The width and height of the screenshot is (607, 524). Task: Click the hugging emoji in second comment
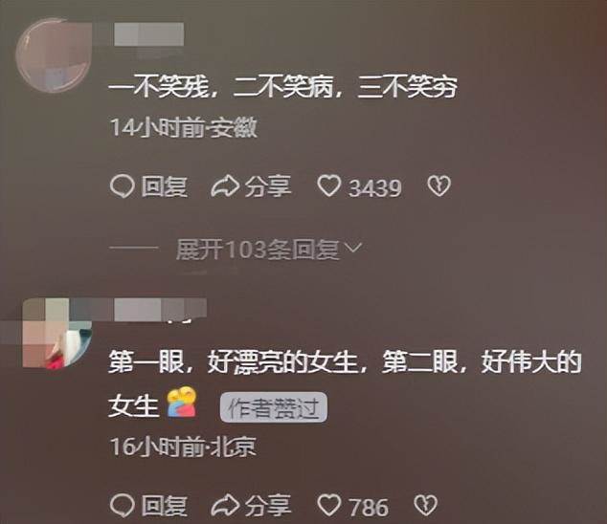(x=182, y=403)
